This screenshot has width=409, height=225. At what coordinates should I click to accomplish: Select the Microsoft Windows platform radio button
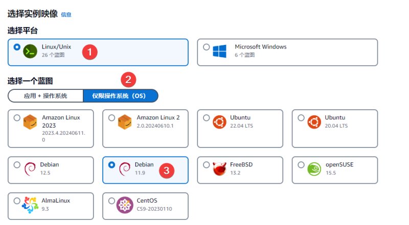[x=207, y=47]
